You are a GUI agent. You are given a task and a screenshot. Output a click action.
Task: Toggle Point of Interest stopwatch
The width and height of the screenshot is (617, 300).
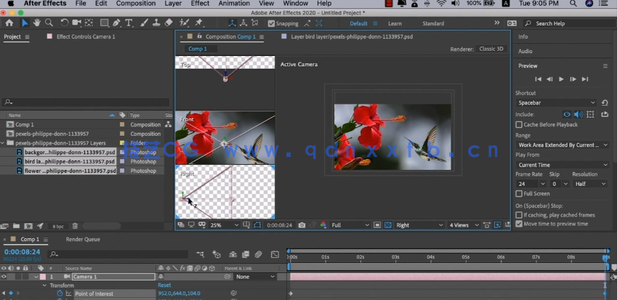[x=60, y=293]
